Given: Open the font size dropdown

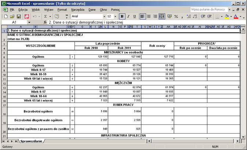Looking at the screenshot, I should (116, 16).
